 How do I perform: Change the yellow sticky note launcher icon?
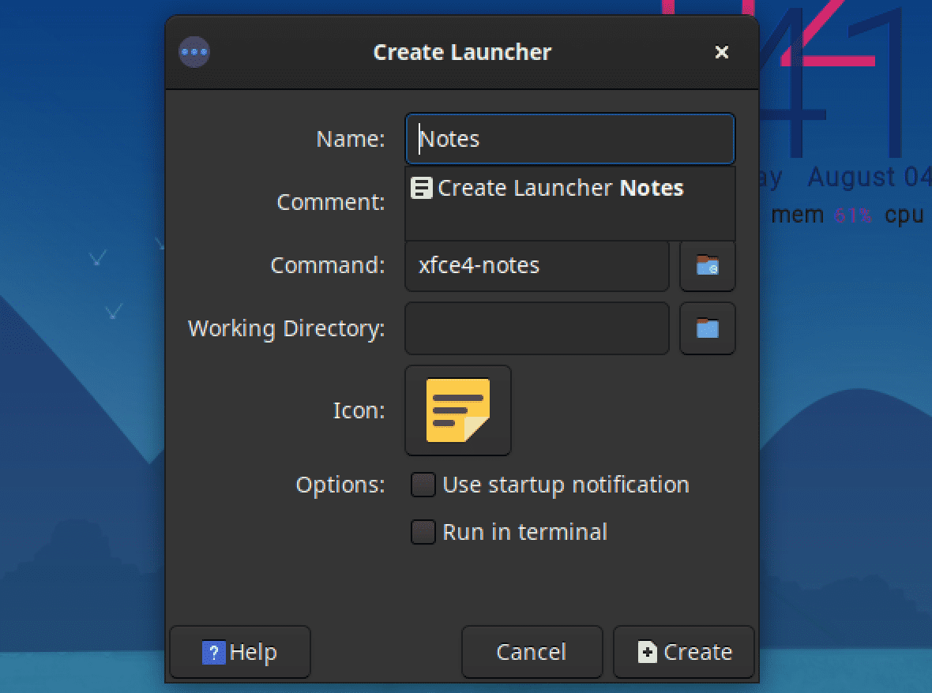(457, 410)
